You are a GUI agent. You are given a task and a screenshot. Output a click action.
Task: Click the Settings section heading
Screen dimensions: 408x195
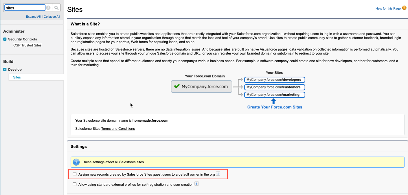[79, 147]
